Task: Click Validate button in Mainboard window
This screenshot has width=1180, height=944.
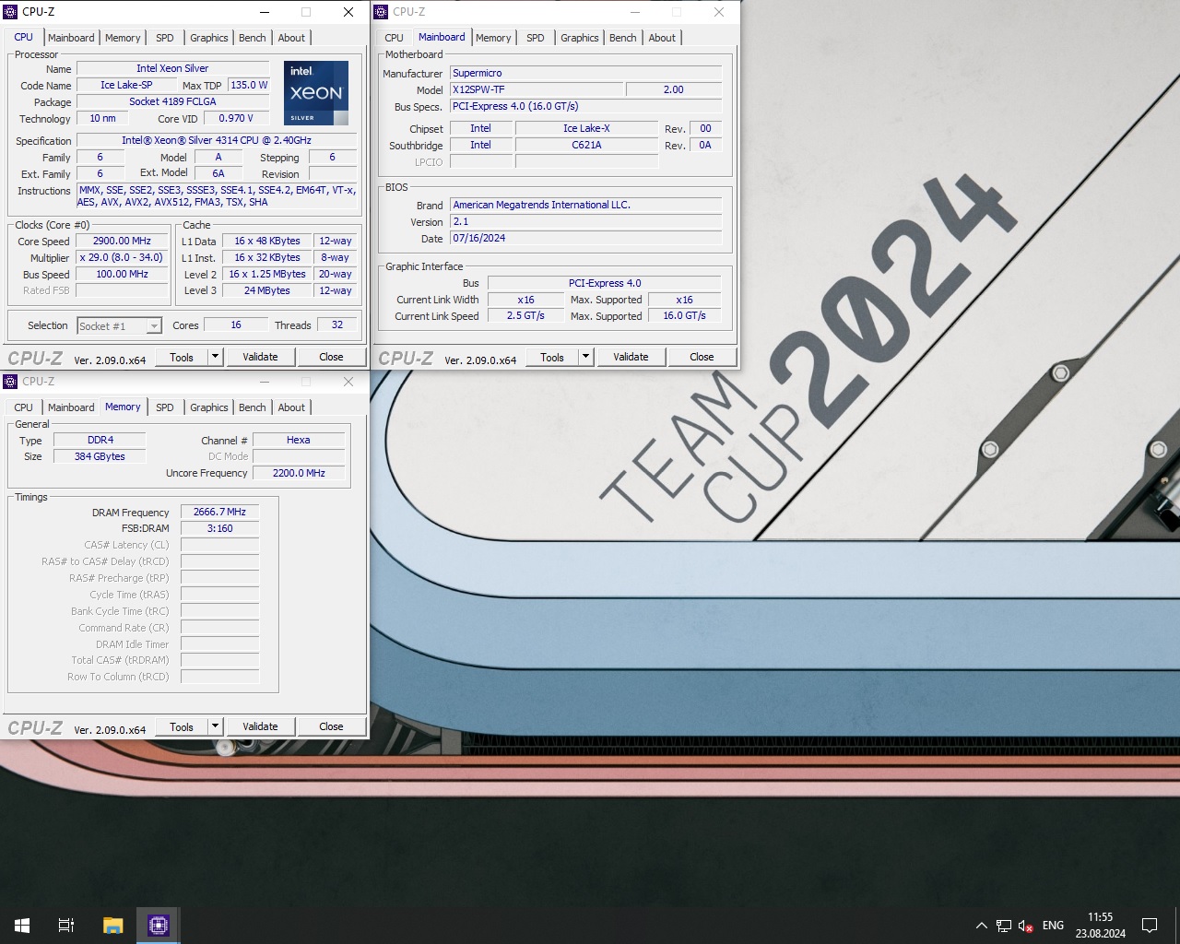Action: coord(631,357)
